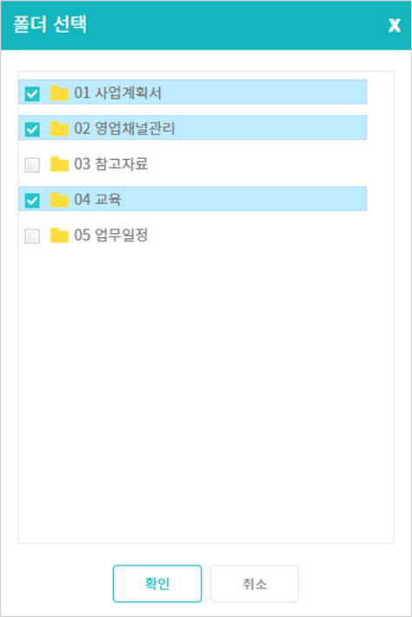
Task: Close the 폴더 선택 dialog with X
Action: (x=395, y=25)
